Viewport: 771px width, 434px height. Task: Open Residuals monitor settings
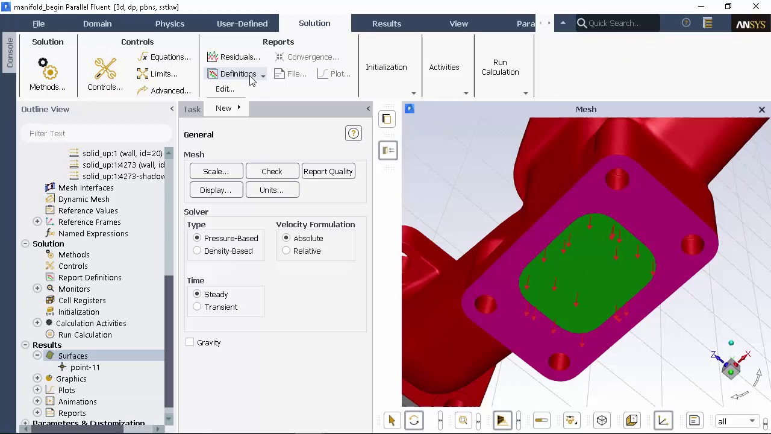click(x=234, y=57)
